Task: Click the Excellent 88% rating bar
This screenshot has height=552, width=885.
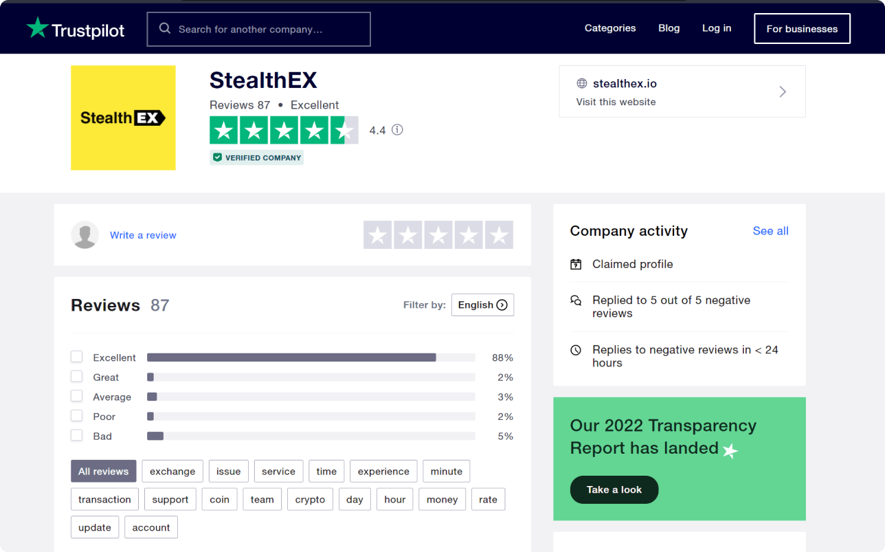Action: tap(311, 357)
